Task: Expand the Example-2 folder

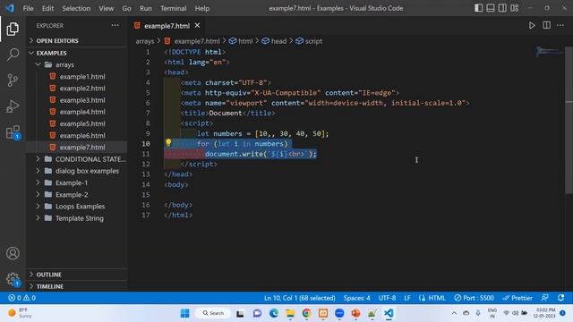Action: [x=77, y=195]
